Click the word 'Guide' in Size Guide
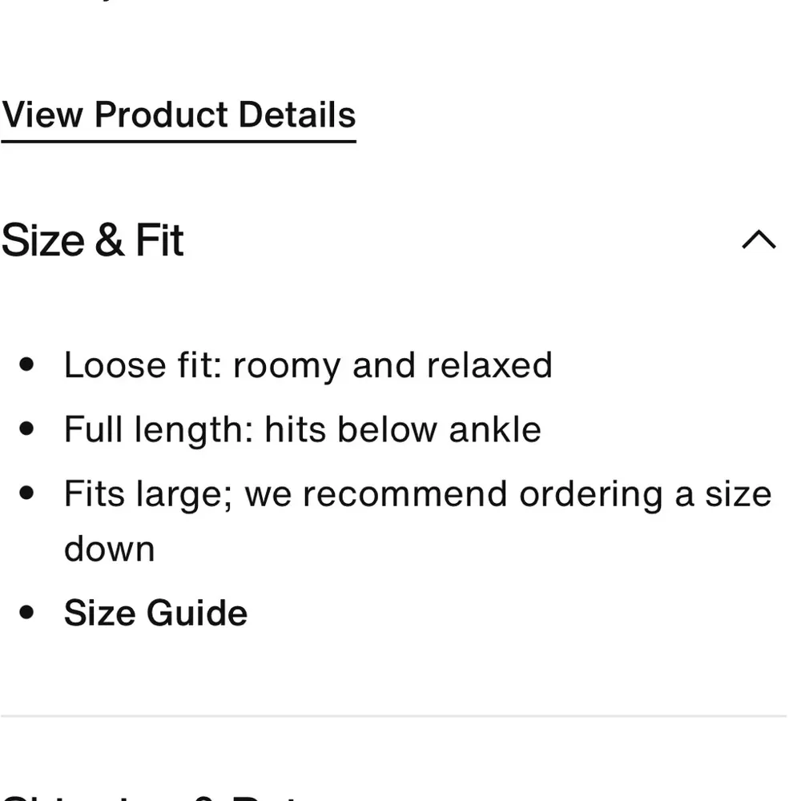801x801 pixels. [196, 614]
